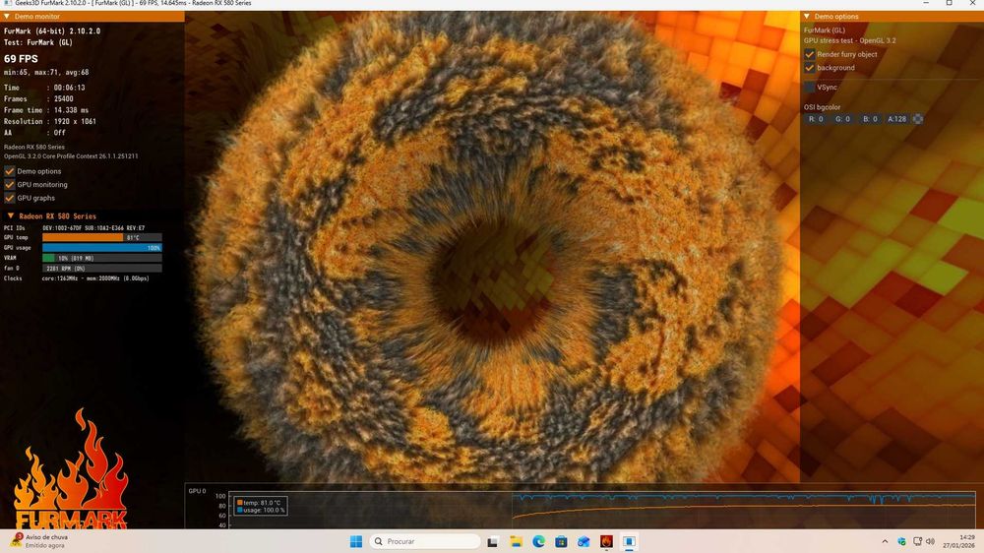Click the green VRAM usage bar
This screenshot has height=553, width=984.
(48, 258)
